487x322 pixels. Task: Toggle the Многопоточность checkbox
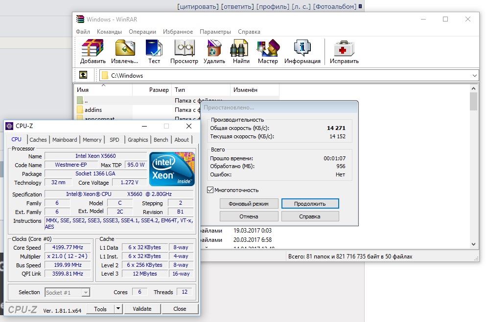click(210, 190)
